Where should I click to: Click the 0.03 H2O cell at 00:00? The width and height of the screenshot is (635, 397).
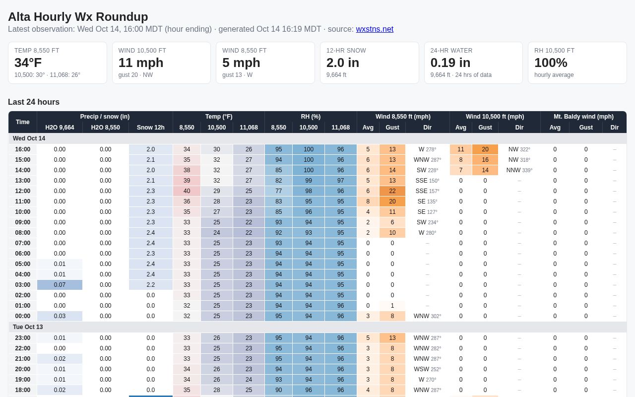tap(60, 316)
